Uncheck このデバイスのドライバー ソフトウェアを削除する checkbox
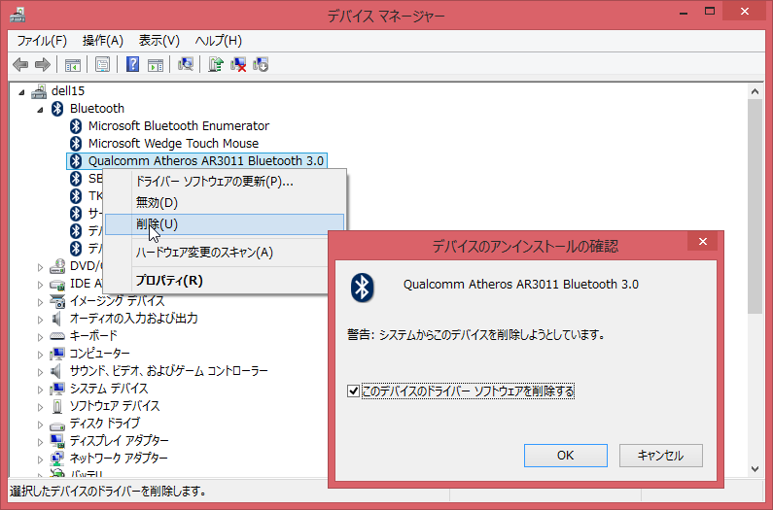 (353, 391)
